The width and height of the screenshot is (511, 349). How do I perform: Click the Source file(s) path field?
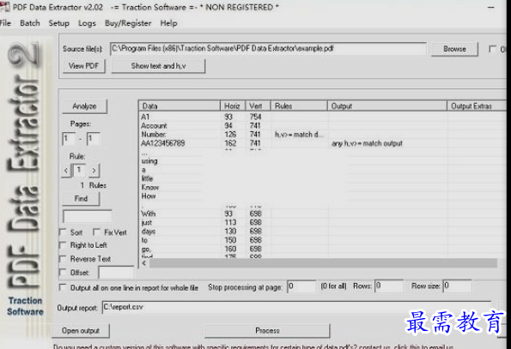268,49
